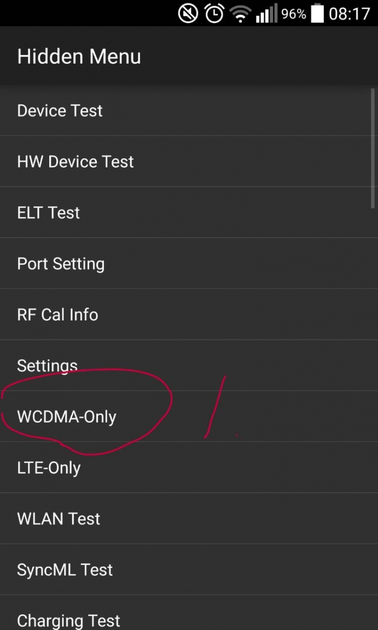Tap the 08:17 clock
The width and height of the screenshot is (378, 630).
click(x=350, y=14)
